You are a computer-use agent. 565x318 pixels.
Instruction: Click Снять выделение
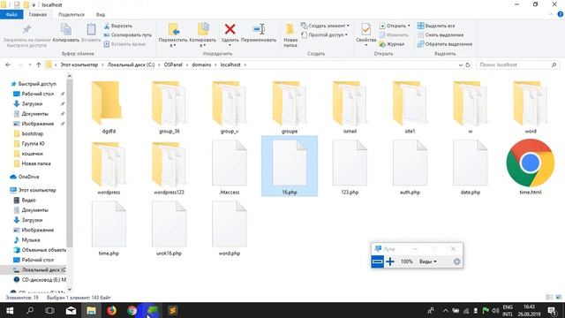tap(441, 35)
